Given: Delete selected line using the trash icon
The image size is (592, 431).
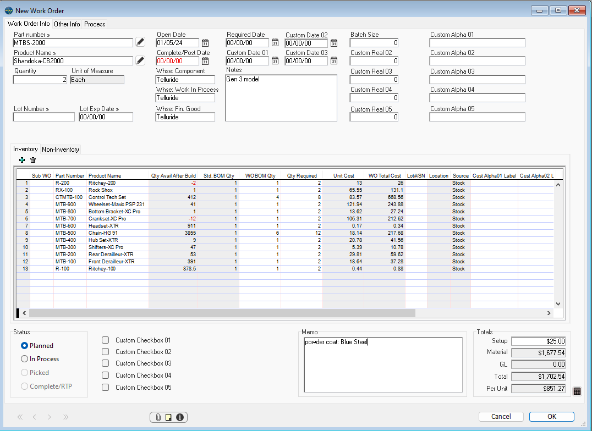Looking at the screenshot, I should [x=33, y=160].
